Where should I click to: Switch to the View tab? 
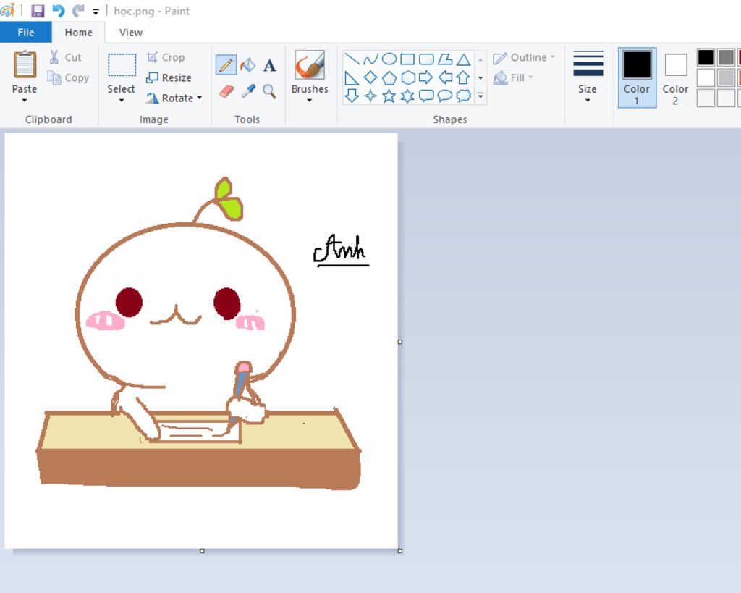pos(130,32)
